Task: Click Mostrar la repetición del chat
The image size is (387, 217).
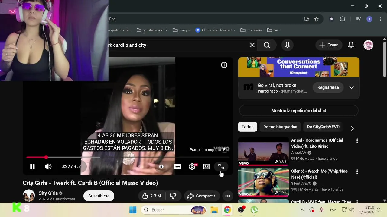Action: pyautogui.click(x=299, y=111)
